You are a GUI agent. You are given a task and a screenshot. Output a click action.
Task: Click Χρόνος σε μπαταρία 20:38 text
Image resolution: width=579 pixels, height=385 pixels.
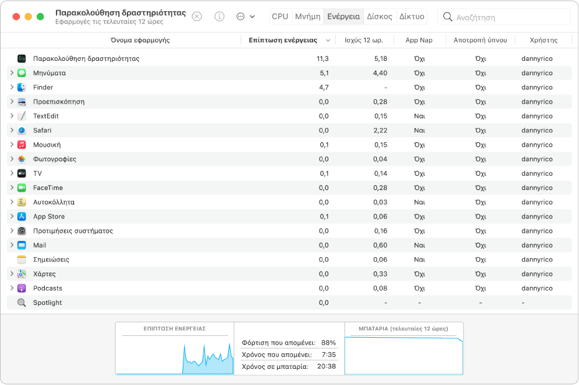pos(289,366)
